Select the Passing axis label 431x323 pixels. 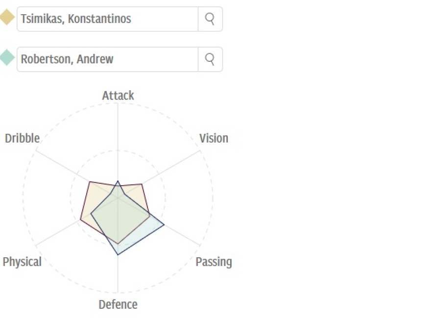click(x=214, y=262)
